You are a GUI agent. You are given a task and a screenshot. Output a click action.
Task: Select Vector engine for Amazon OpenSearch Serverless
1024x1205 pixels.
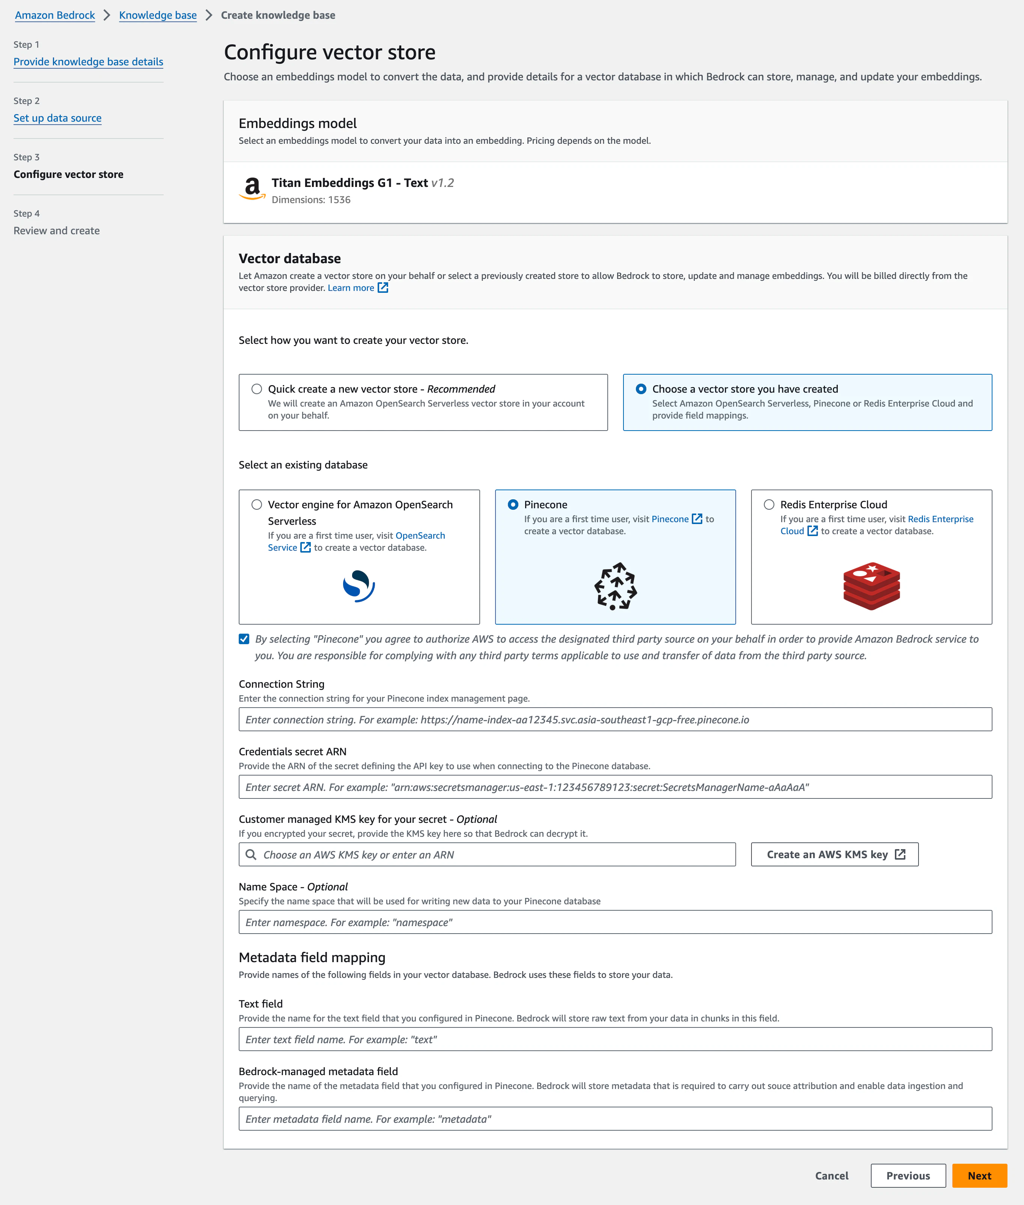[257, 505]
